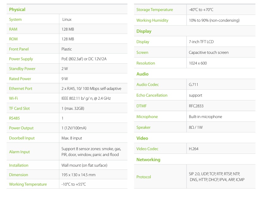261x200 pixels.
Task: Select the Alarm Input row label
Action: pyautogui.click(x=19, y=152)
